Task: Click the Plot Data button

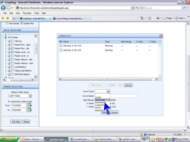Action: (16, 122)
